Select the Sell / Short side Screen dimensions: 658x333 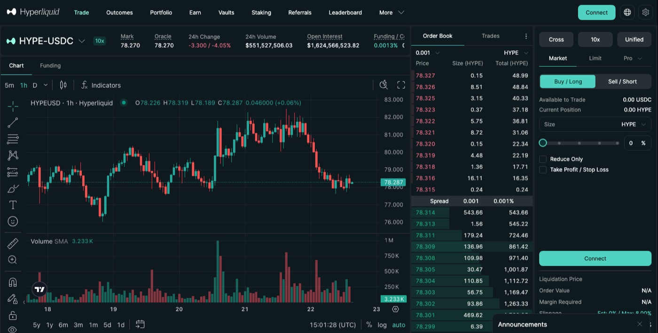623,81
